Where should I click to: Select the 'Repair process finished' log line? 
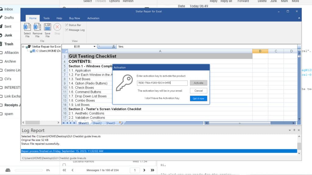coord(159,151)
